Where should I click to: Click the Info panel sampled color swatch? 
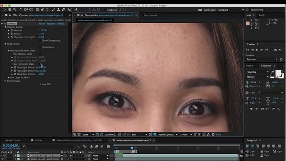click(248, 23)
